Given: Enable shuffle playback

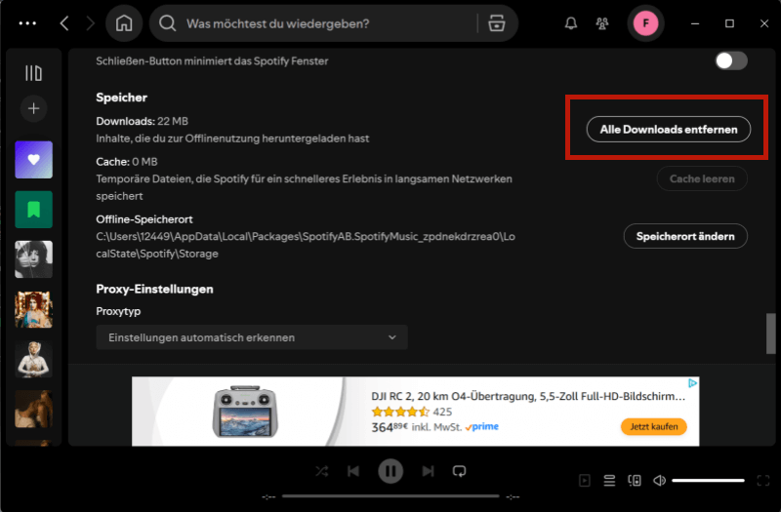Looking at the screenshot, I should [321, 471].
